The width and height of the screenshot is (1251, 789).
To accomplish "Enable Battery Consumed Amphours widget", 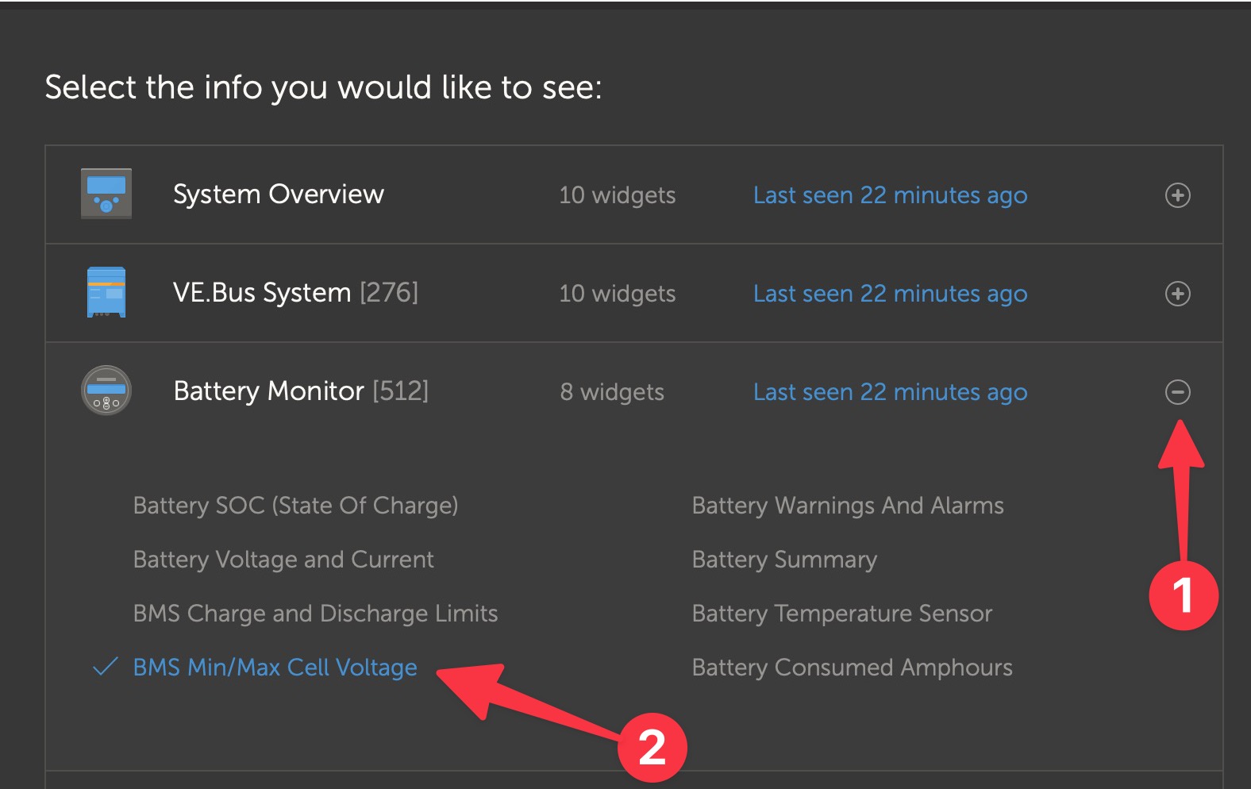I will [852, 668].
